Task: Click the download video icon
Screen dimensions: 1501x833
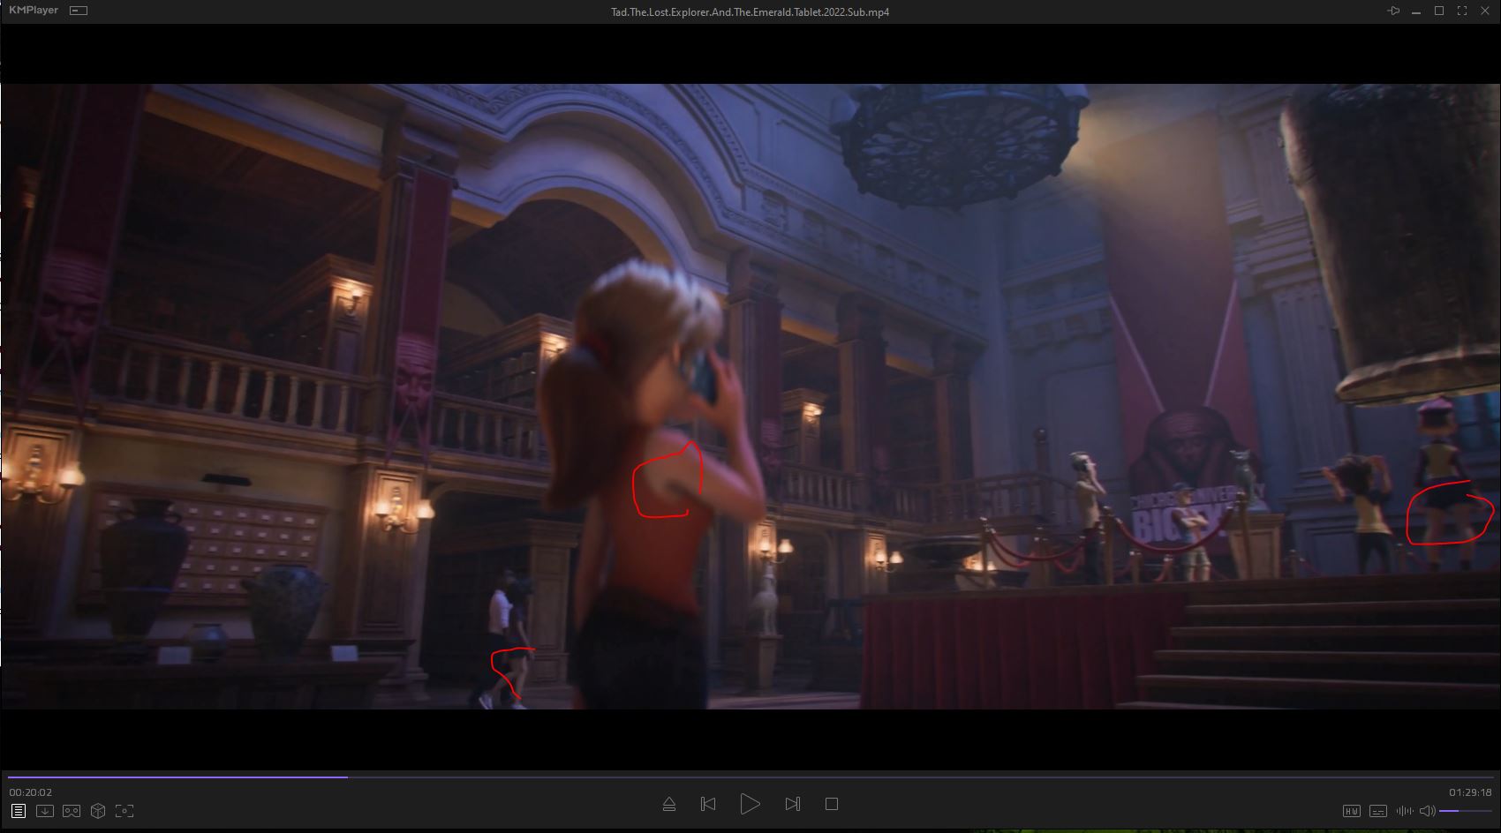Action: [44, 811]
